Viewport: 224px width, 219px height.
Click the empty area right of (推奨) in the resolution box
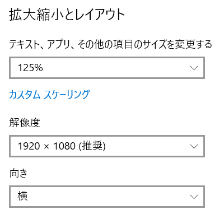(x=147, y=146)
